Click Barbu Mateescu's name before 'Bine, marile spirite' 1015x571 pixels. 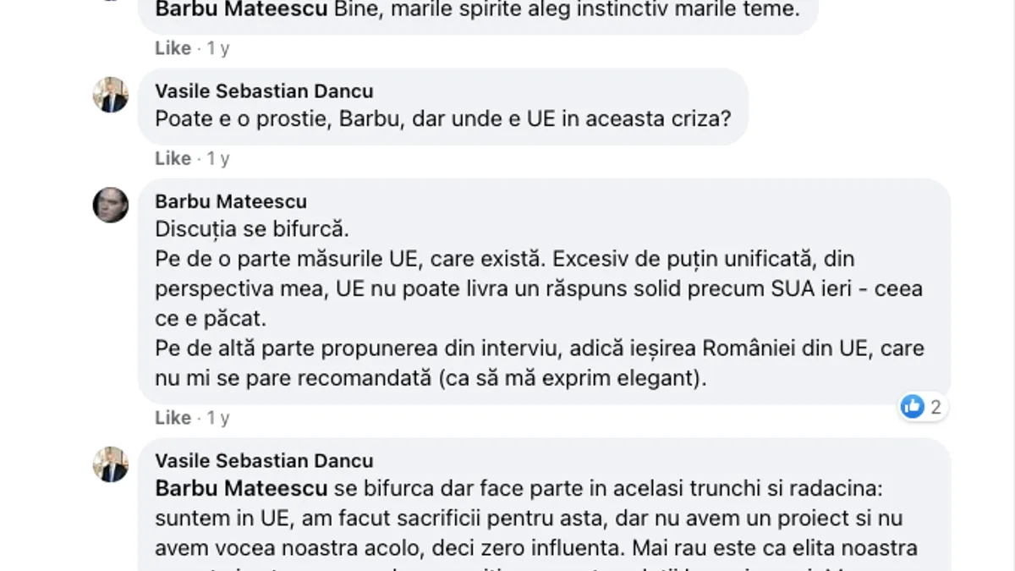point(242,11)
